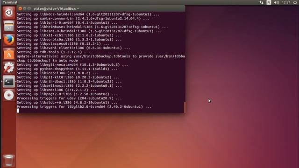Viewport: 299px width, 168px height.
Task: Click the Terminal label in top panel
Action: click(x=10, y=2)
